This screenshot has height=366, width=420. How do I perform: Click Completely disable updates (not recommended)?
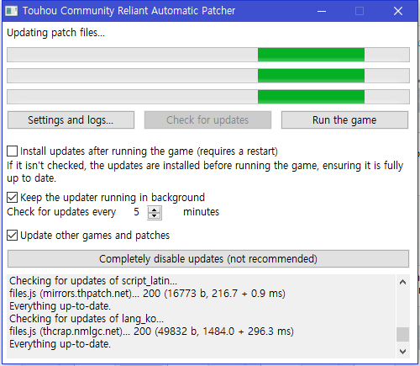(208, 258)
